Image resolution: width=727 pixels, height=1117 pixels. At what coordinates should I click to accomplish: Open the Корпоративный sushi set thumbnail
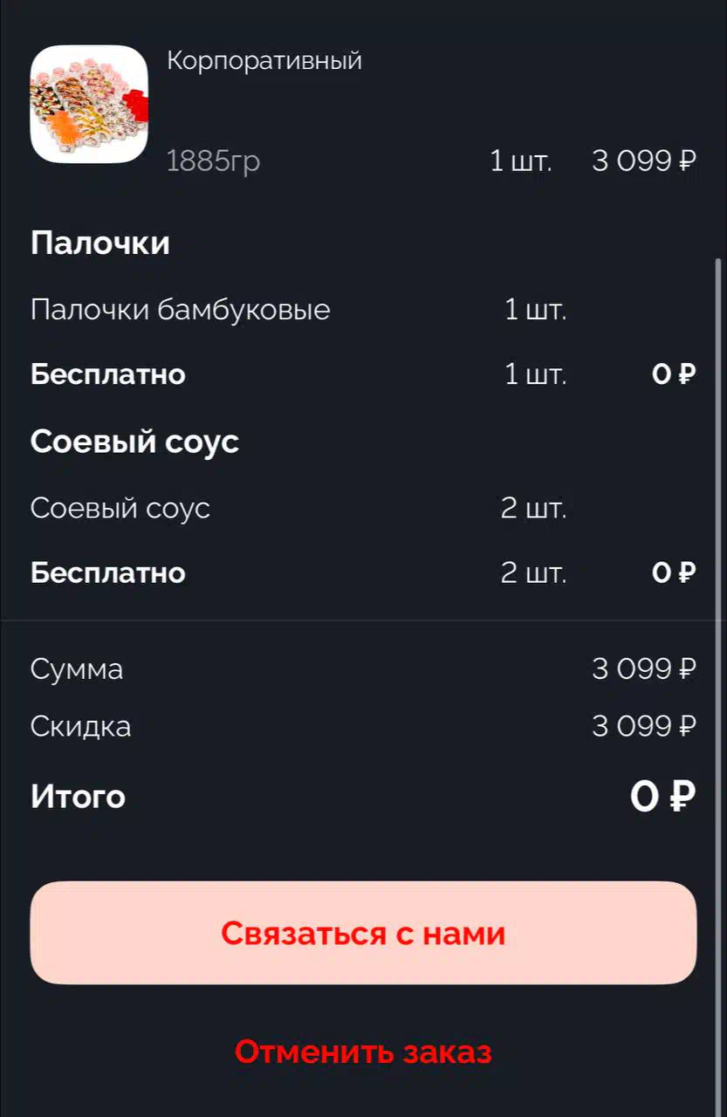pyautogui.click(x=89, y=104)
